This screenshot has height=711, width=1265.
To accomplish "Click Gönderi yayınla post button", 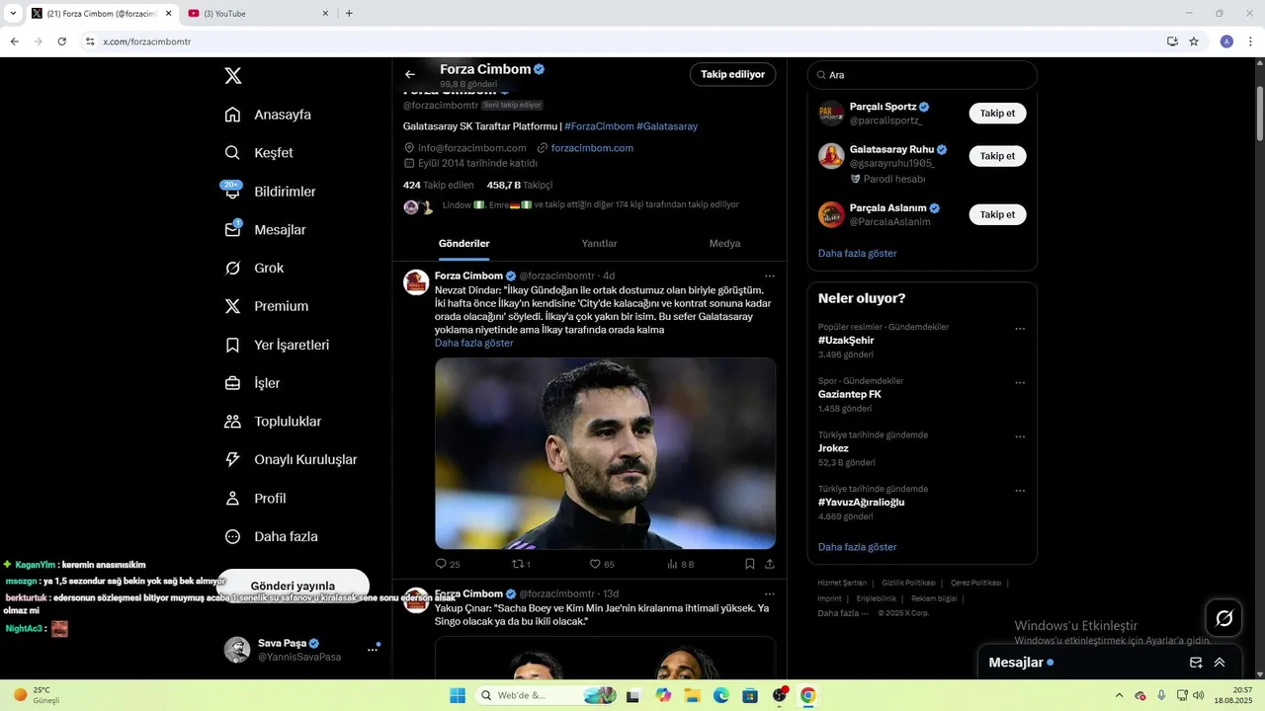I will point(293,586).
